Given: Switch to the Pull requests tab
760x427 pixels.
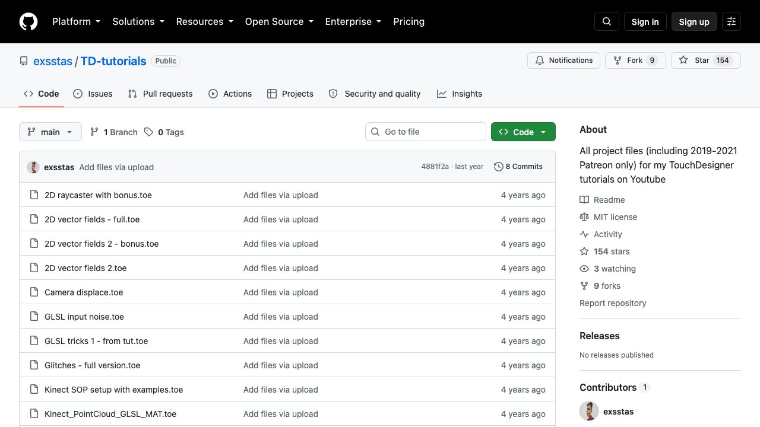Looking at the screenshot, I should [x=160, y=94].
